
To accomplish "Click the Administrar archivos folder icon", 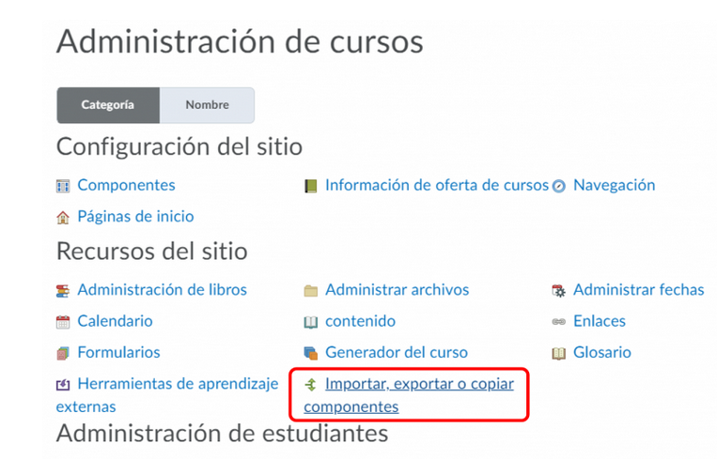I will point(311,290).
